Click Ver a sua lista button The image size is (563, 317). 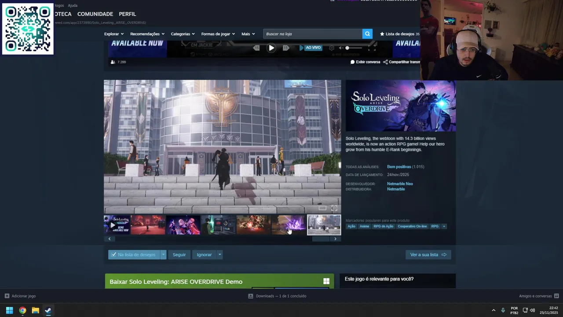click(428, 254)
